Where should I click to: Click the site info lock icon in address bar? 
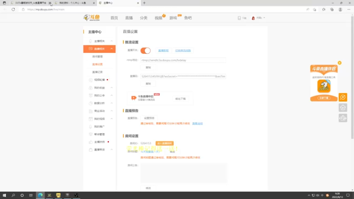(23, 9)
